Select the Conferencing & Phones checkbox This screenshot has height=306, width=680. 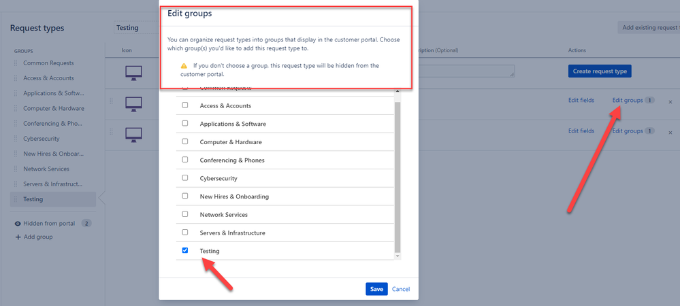185,160
